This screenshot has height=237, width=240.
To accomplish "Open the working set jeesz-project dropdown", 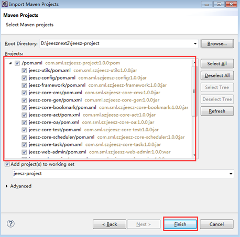I will pyautogui.click(x=231, y=174).
